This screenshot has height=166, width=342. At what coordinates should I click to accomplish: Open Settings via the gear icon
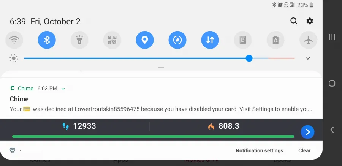[310, 21]
